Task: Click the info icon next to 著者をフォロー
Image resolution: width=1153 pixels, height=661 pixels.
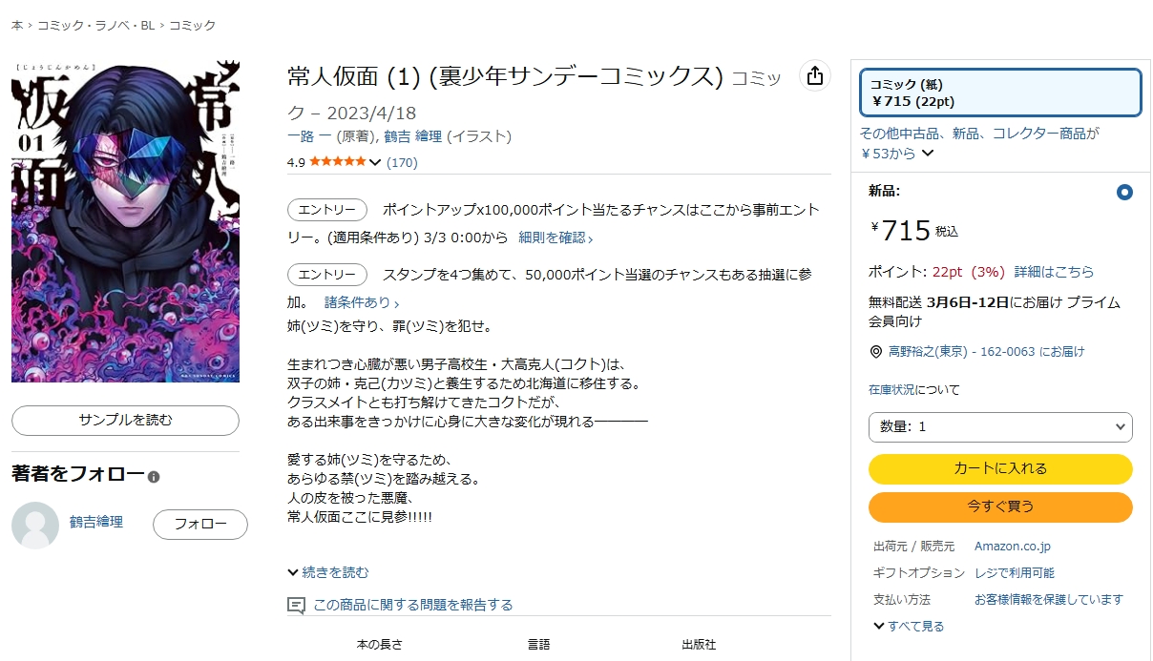Action: pos(154,477)
